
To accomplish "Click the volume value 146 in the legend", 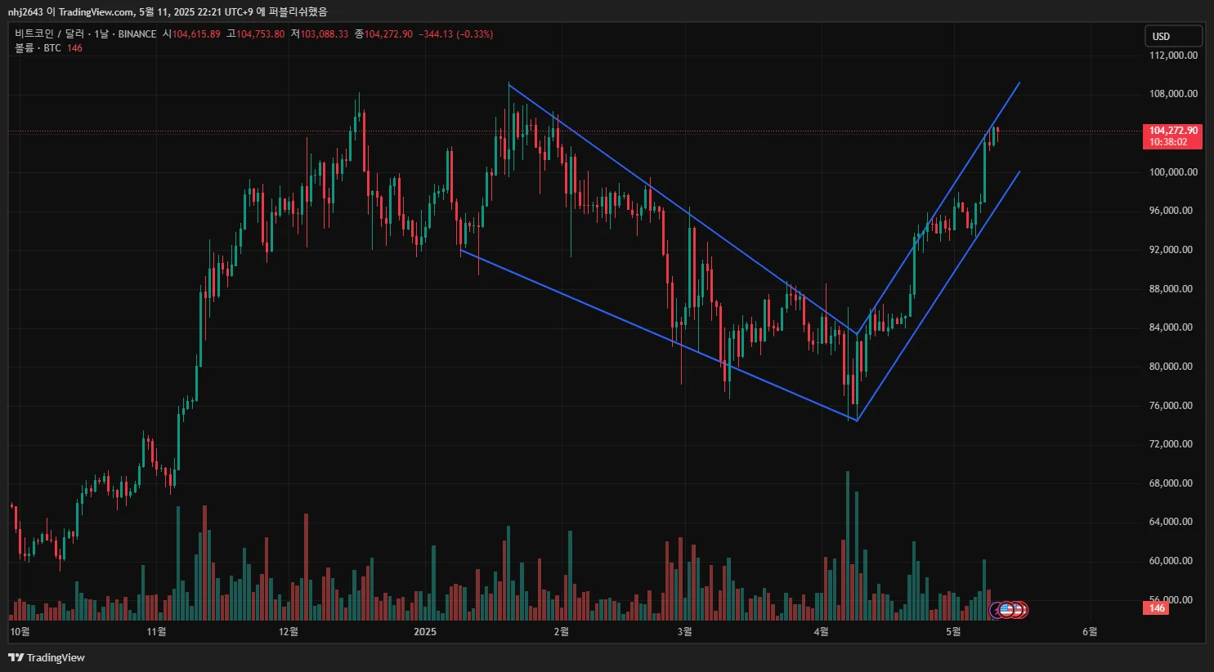I will [74, 48].
